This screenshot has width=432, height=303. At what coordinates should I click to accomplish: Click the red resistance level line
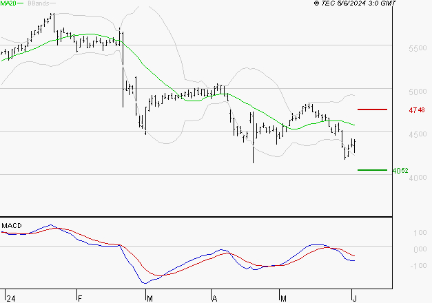tap(372, 109)
